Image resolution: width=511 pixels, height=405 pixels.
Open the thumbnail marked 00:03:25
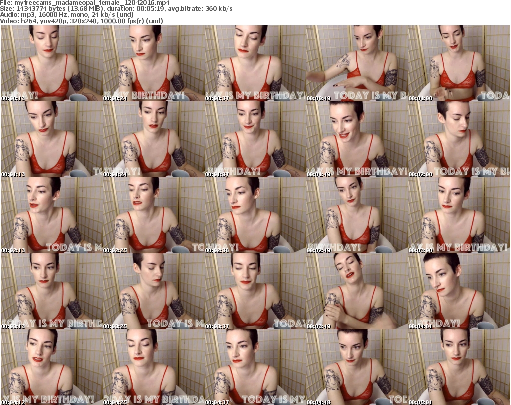click(x=153, y=291)
